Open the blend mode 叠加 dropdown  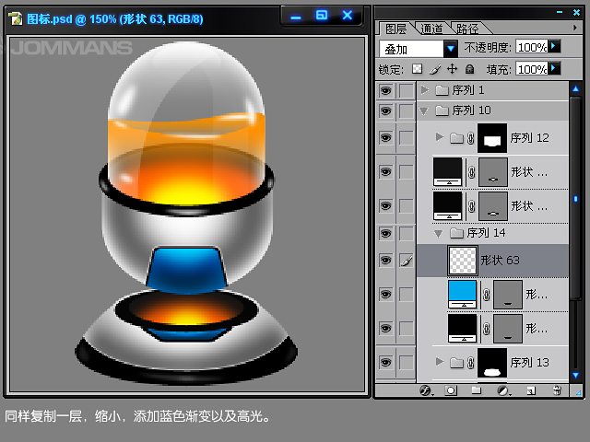[x=451, y=48]
